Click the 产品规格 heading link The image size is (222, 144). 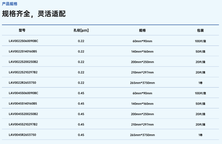(10, 4)
